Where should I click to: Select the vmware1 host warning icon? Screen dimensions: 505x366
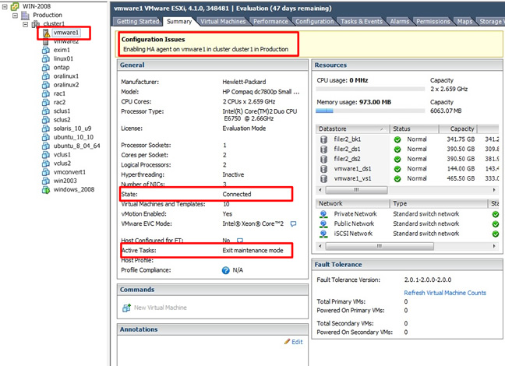tap(46, 33)
